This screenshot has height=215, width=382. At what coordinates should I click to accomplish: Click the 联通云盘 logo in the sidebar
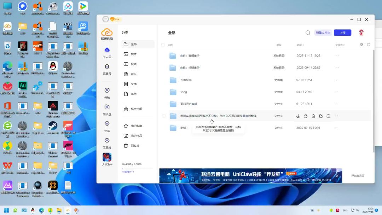pyautogui.click(x=107, y=34)
